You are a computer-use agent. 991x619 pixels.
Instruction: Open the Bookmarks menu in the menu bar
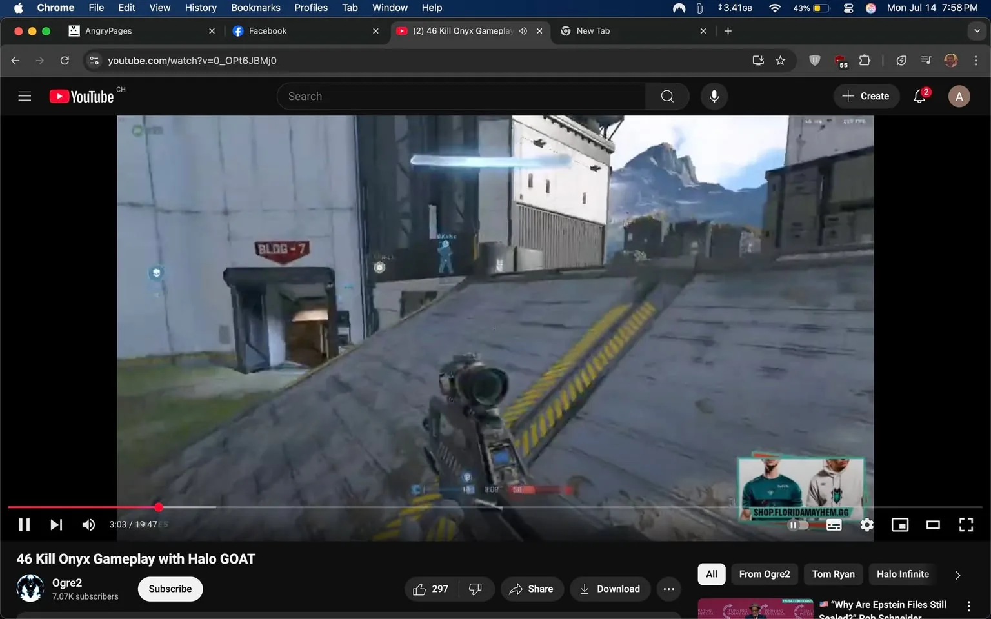pos(255,8)
